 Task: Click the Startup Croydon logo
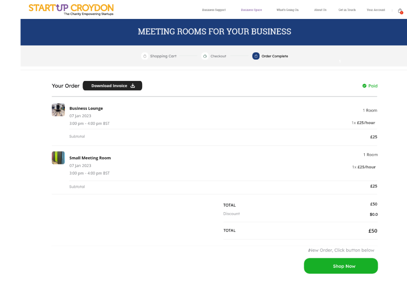71,10
